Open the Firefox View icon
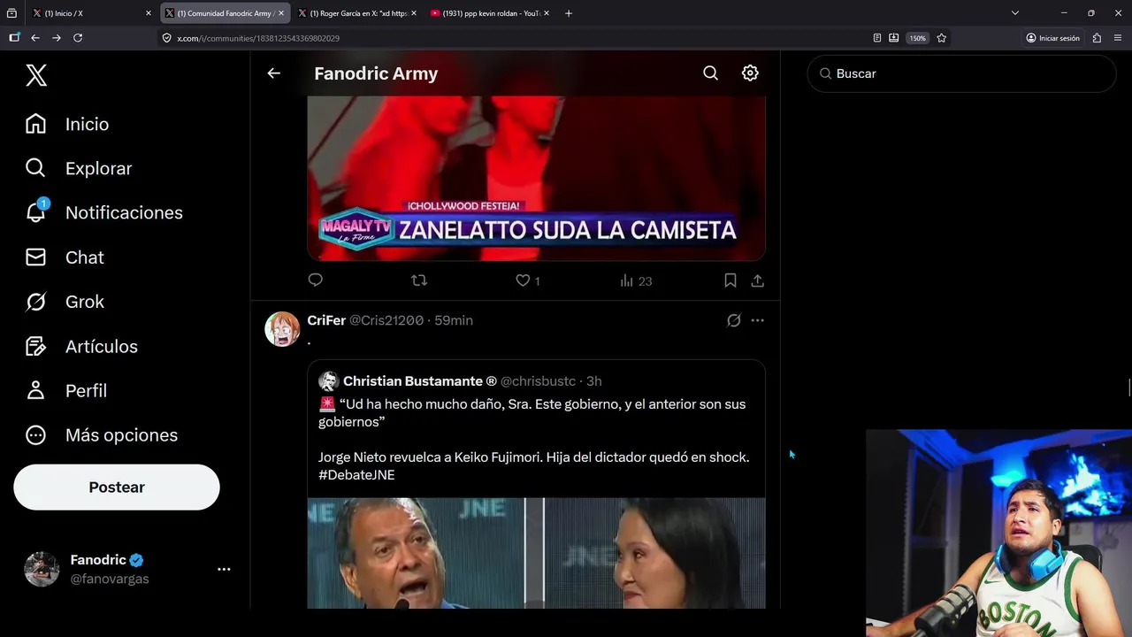The width and height of the screenshot is (1132, 637). [11, 13]
